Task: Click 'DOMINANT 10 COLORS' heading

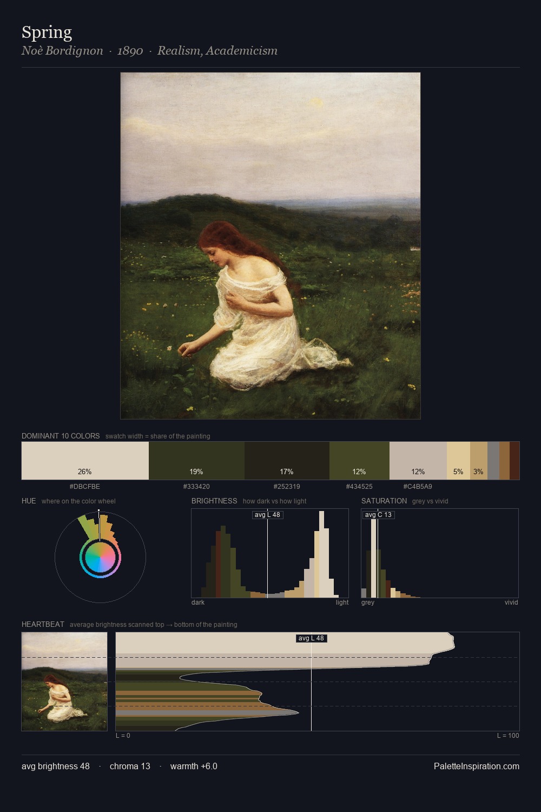Action: coord(61,436)
